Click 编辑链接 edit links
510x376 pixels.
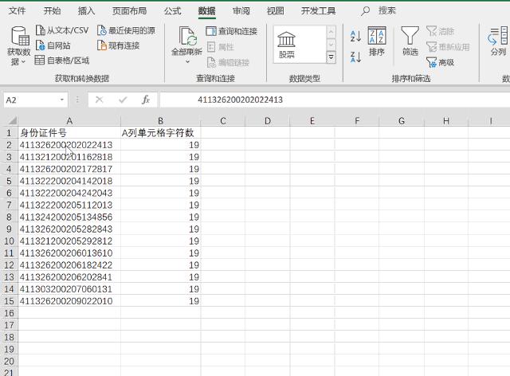pyautogui.click(x=229, y=62)
